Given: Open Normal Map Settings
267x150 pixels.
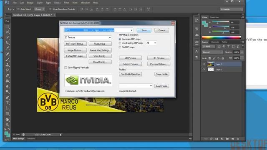Looking at the screenshot, I should point(100,50).
